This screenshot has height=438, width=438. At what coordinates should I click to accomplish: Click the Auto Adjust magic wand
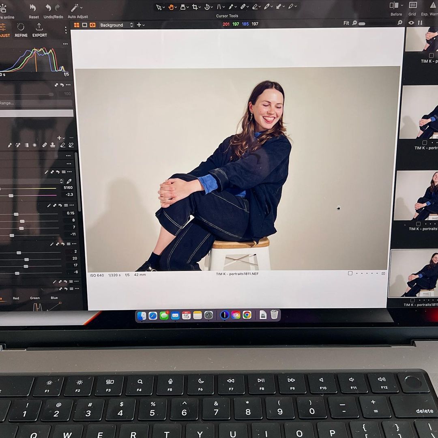75,8
